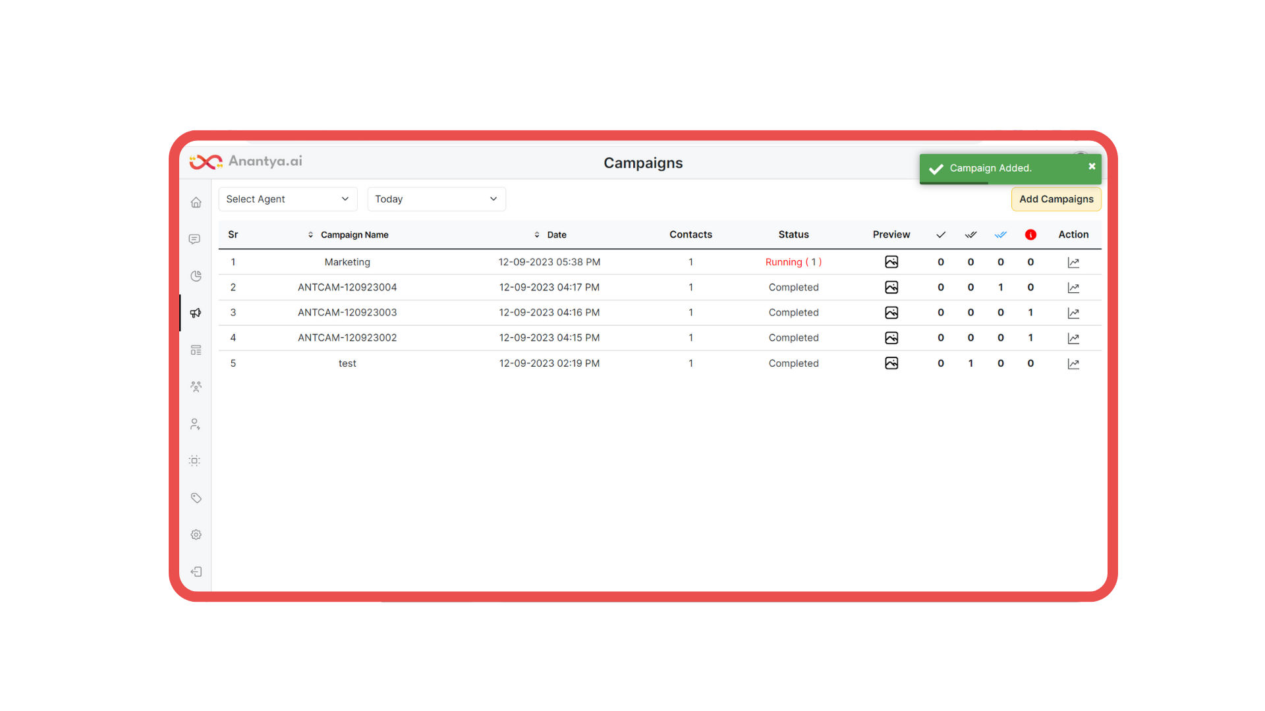Click Completed status for test campaign

(793, 363)
